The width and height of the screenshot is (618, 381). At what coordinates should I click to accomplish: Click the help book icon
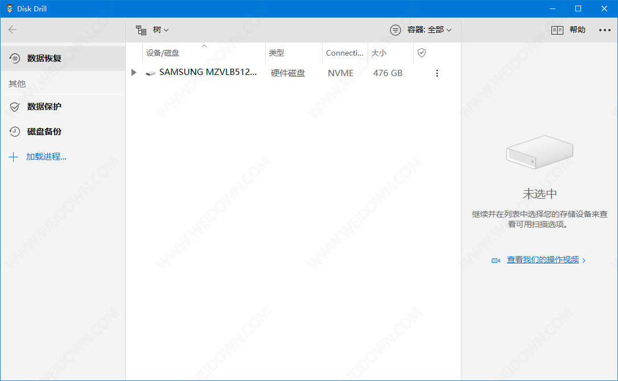(557, 30)
